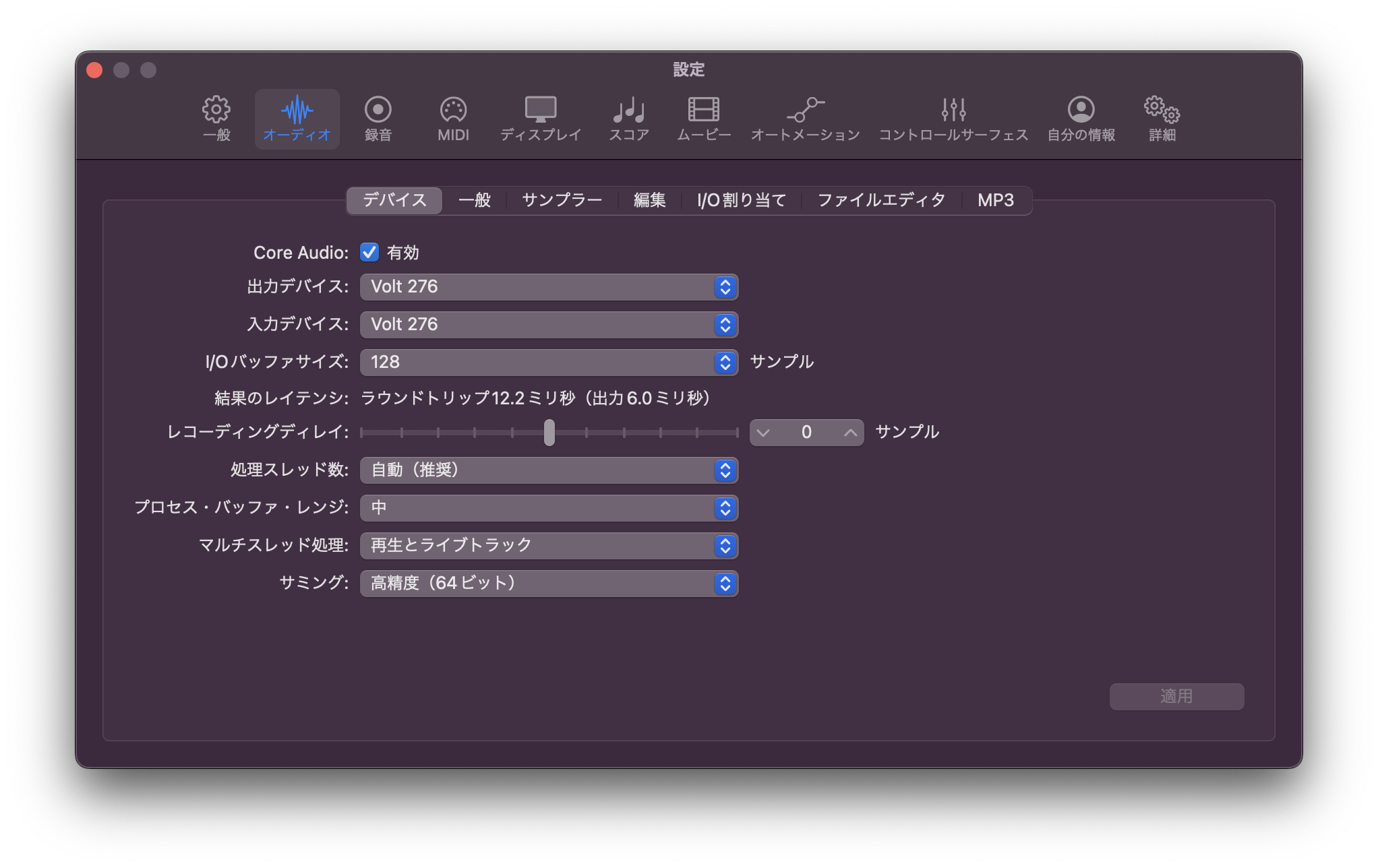The width and height of the screenshot is (1378, 868).
Task: Click the 適用 (Apply) button
Action: click(1176, 697)
